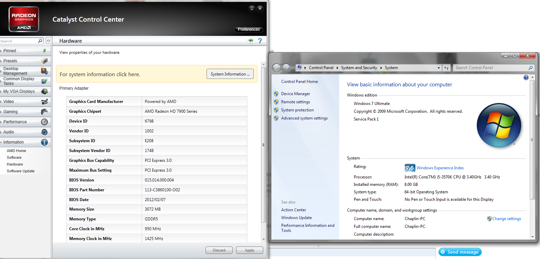This screenshot has height=259, width=540.
Task: Open help with the question mark icon
Action: click(260, 41)
